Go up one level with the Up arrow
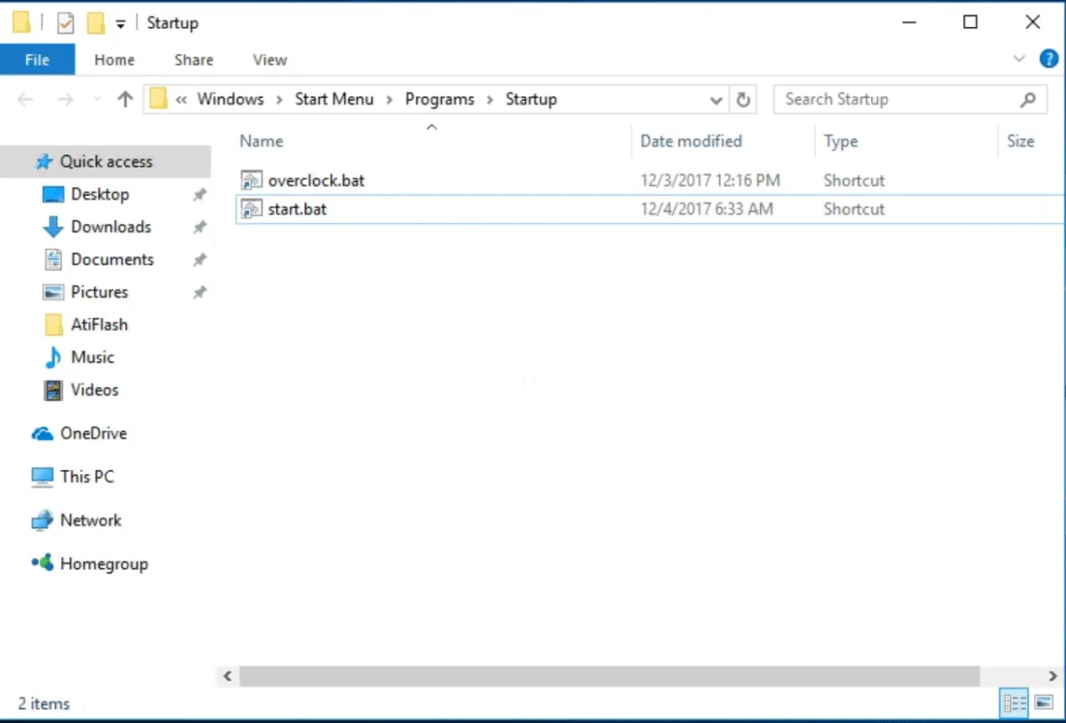Viewport: 1066px width, 723px height. 124,99
